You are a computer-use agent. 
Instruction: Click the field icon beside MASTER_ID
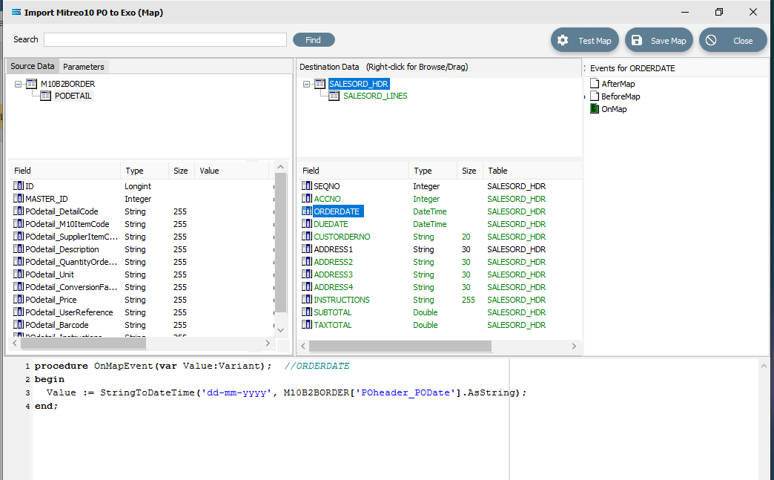click(19, 199)
